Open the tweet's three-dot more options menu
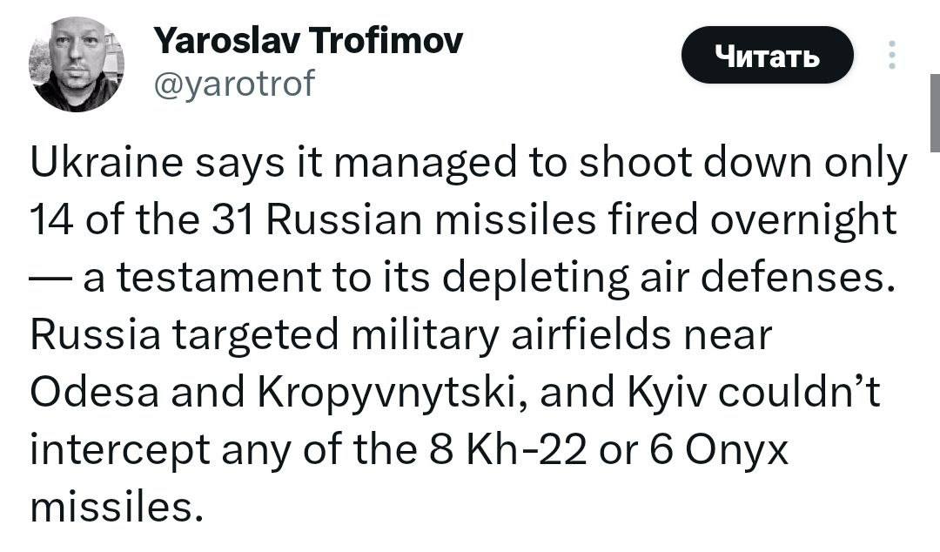The image size is (940, 552). [x=891, y=56]
